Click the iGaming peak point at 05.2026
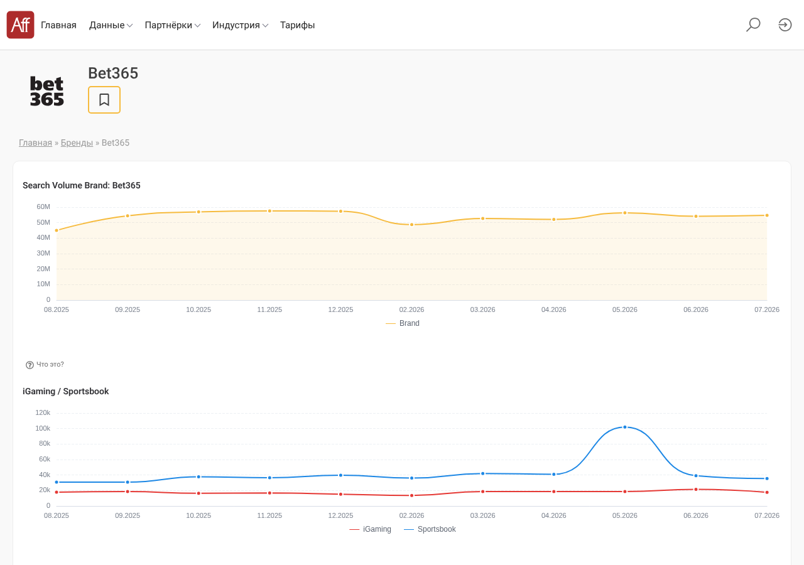 click(625, 427)
